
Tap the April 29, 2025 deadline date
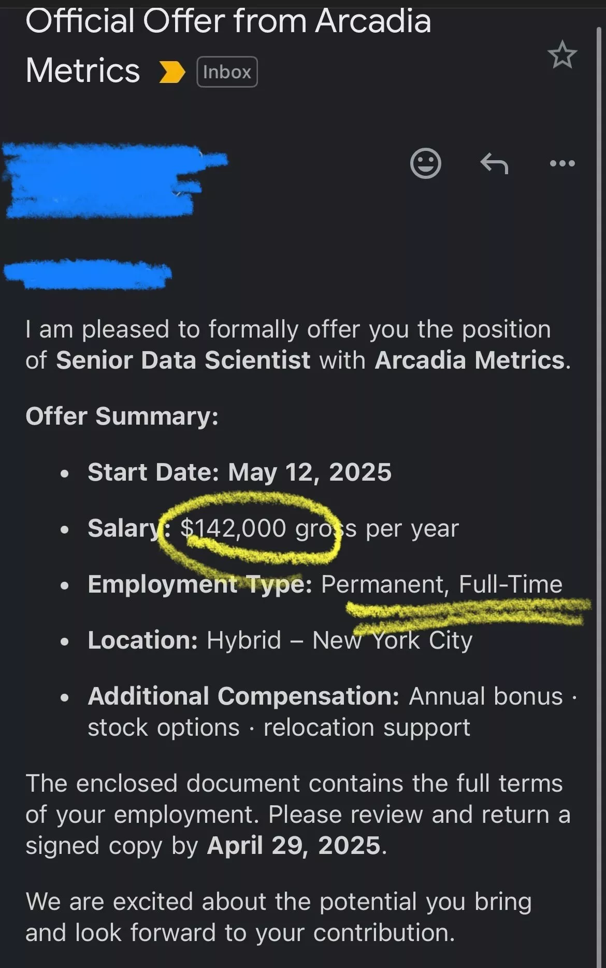pyautogui.click(x=294, y=846)
